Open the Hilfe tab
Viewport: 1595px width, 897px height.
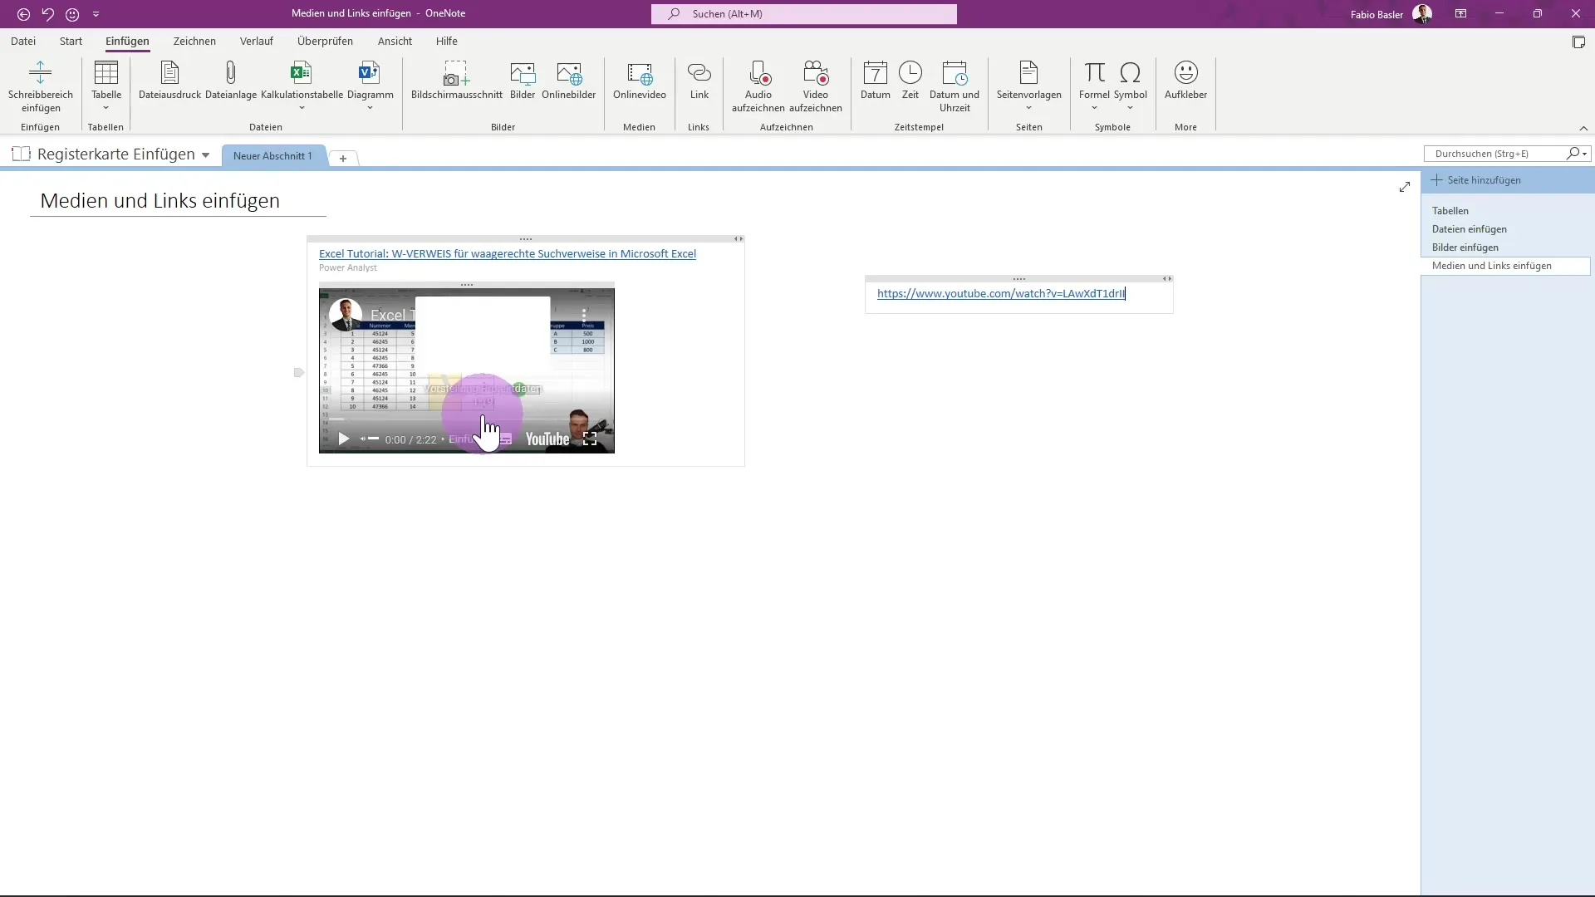click(x=447, y=41)
